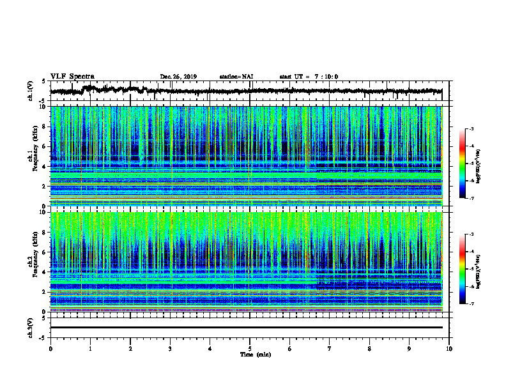Screen dimensions: 506x391
Task: Click the "station=NAI" header label
Action: [x=236, y=77]
